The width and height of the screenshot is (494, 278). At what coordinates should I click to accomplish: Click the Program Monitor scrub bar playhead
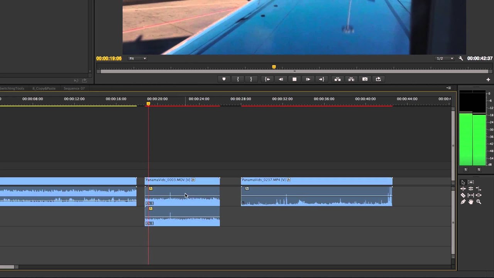(274, 67)
